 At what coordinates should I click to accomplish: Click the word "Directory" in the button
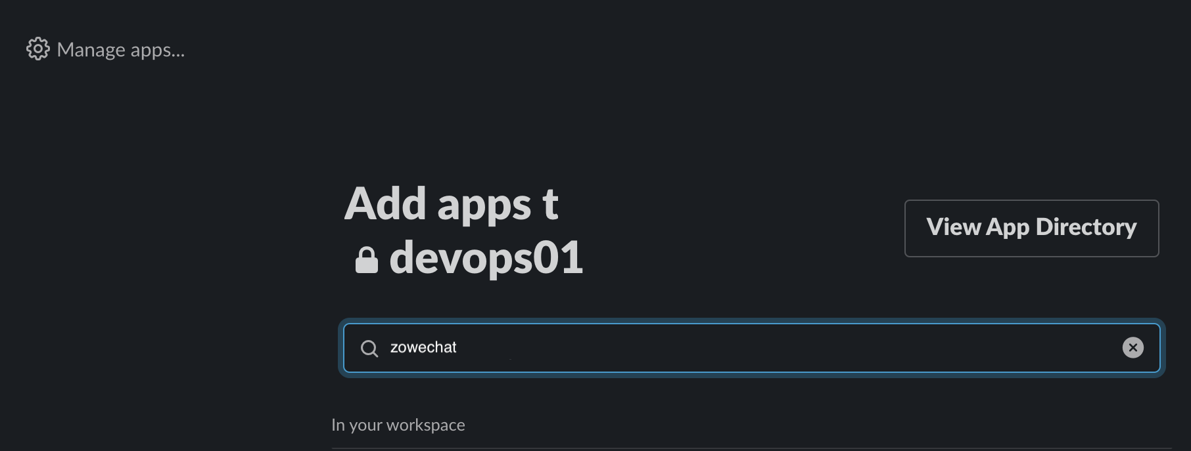1086,227
